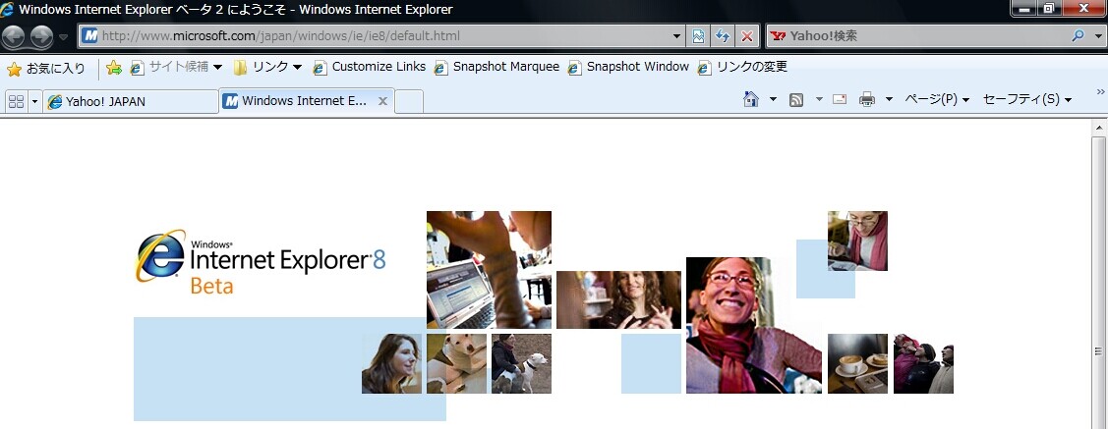Click the Stop loading icon

(746, 36)
